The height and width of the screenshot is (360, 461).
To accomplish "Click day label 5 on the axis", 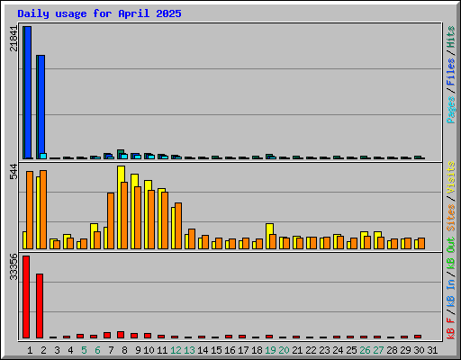I will 84,350.
